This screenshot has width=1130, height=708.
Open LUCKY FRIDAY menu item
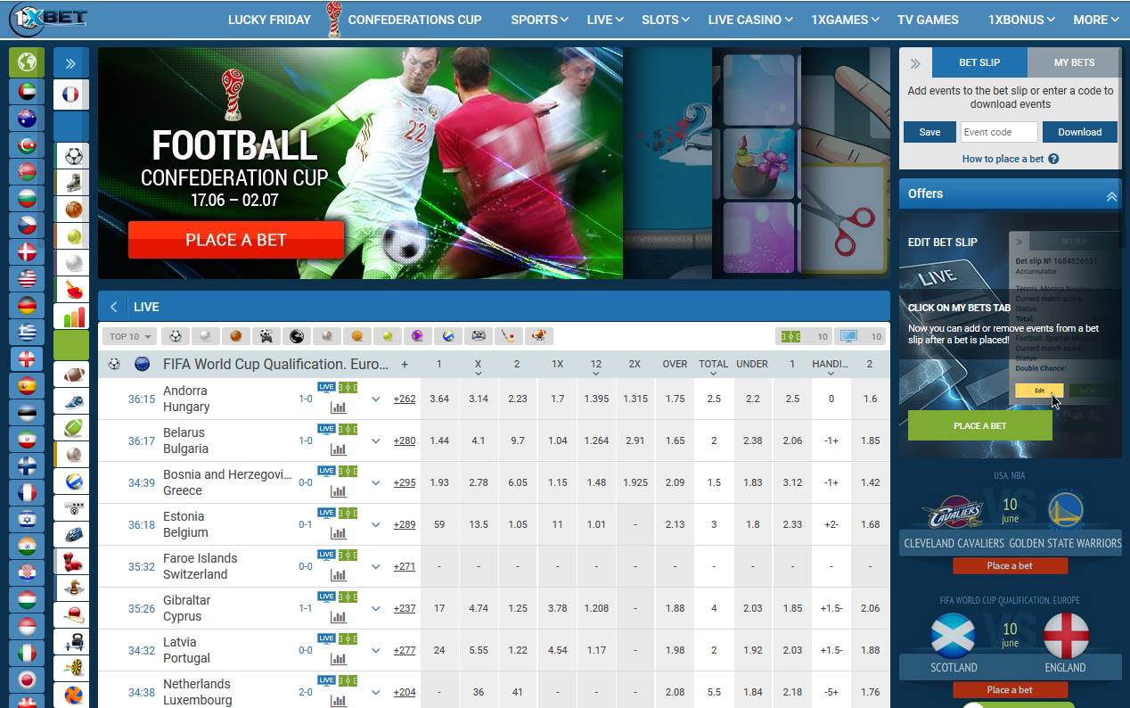pyautogui.click(x=269, y=20)
